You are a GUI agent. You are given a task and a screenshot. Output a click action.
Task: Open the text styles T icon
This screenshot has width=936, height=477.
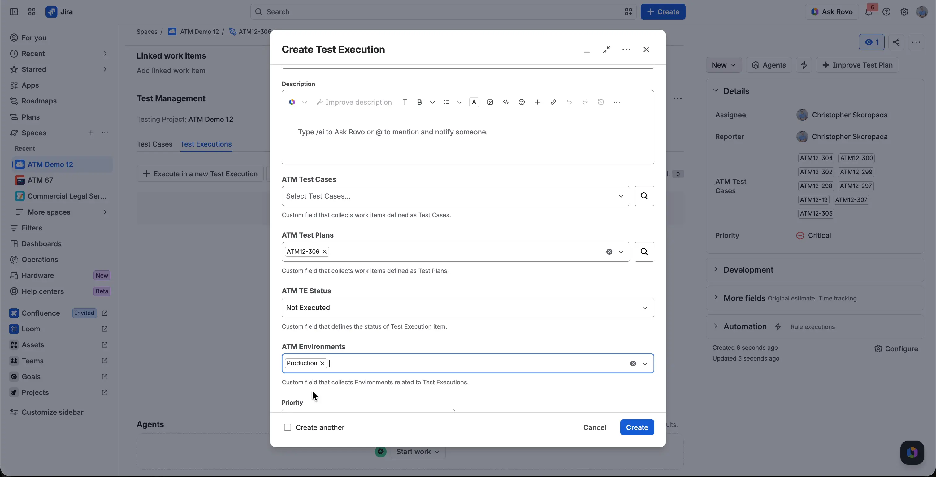click(405, 102)
